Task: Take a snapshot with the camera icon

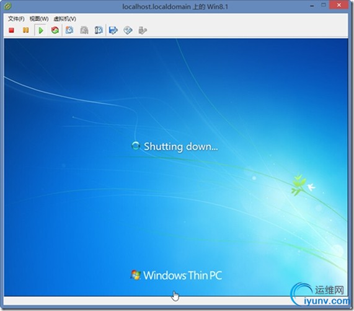Action: click(x=69, y=30)
